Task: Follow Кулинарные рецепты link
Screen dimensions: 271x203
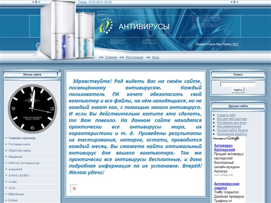Action: [x=232, y=134]
